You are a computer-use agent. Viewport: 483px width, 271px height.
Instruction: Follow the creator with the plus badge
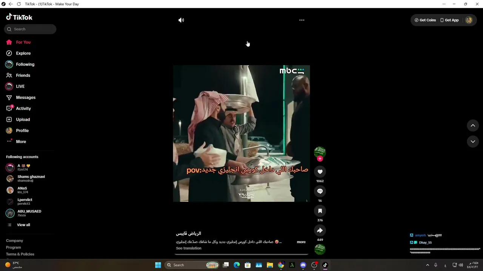point(320,159)
